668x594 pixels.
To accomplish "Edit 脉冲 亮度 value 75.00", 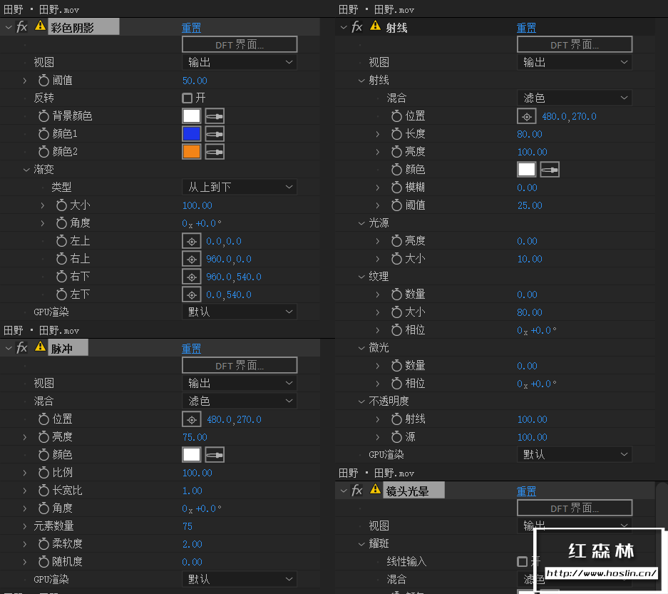I will pyautogui.click(x=195, y=437).
